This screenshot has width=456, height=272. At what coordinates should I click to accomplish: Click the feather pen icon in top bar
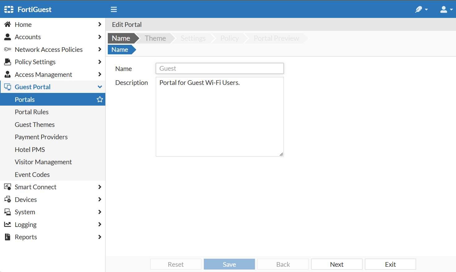click(x=419, y=9)
